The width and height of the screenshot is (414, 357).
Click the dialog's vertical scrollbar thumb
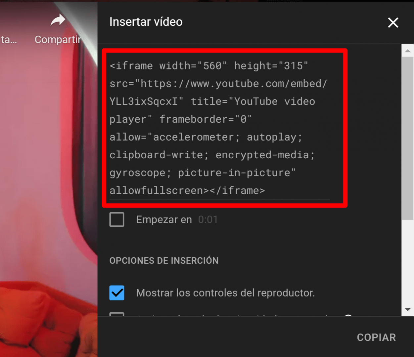[x=408, y=138]
